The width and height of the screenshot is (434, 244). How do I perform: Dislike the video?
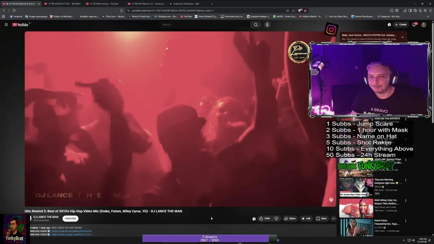tap(276, 219)
